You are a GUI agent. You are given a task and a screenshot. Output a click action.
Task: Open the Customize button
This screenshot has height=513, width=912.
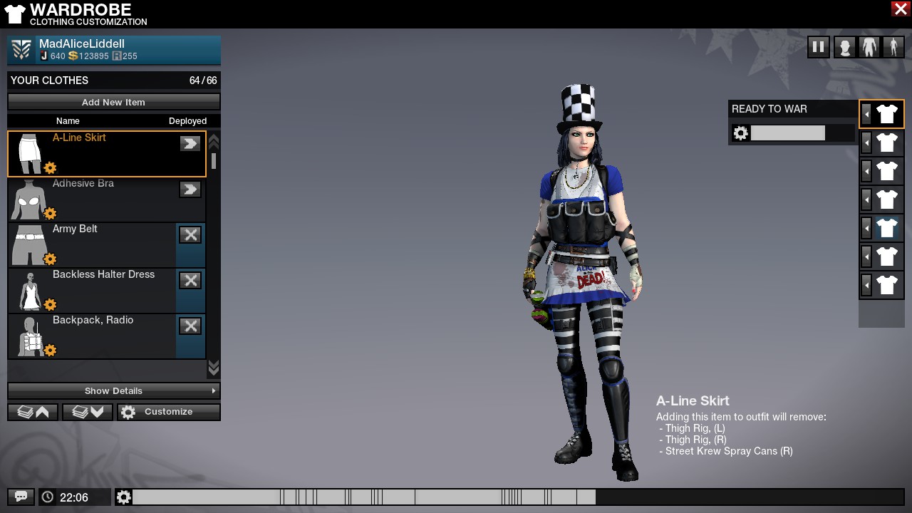pyautogui.click(x=169, y=412)
